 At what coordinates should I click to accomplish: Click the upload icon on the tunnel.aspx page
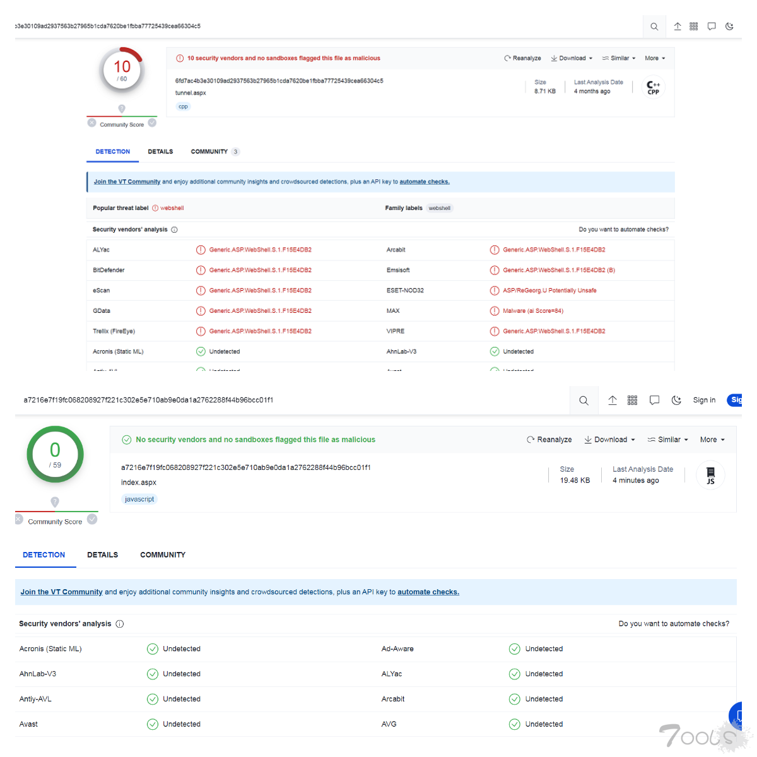[x=678, y=26]
